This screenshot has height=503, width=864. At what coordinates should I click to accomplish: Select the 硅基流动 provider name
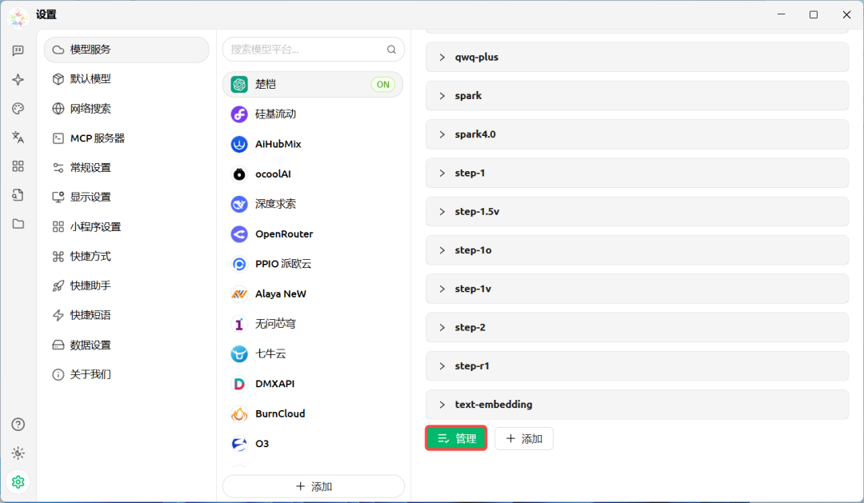275,114
